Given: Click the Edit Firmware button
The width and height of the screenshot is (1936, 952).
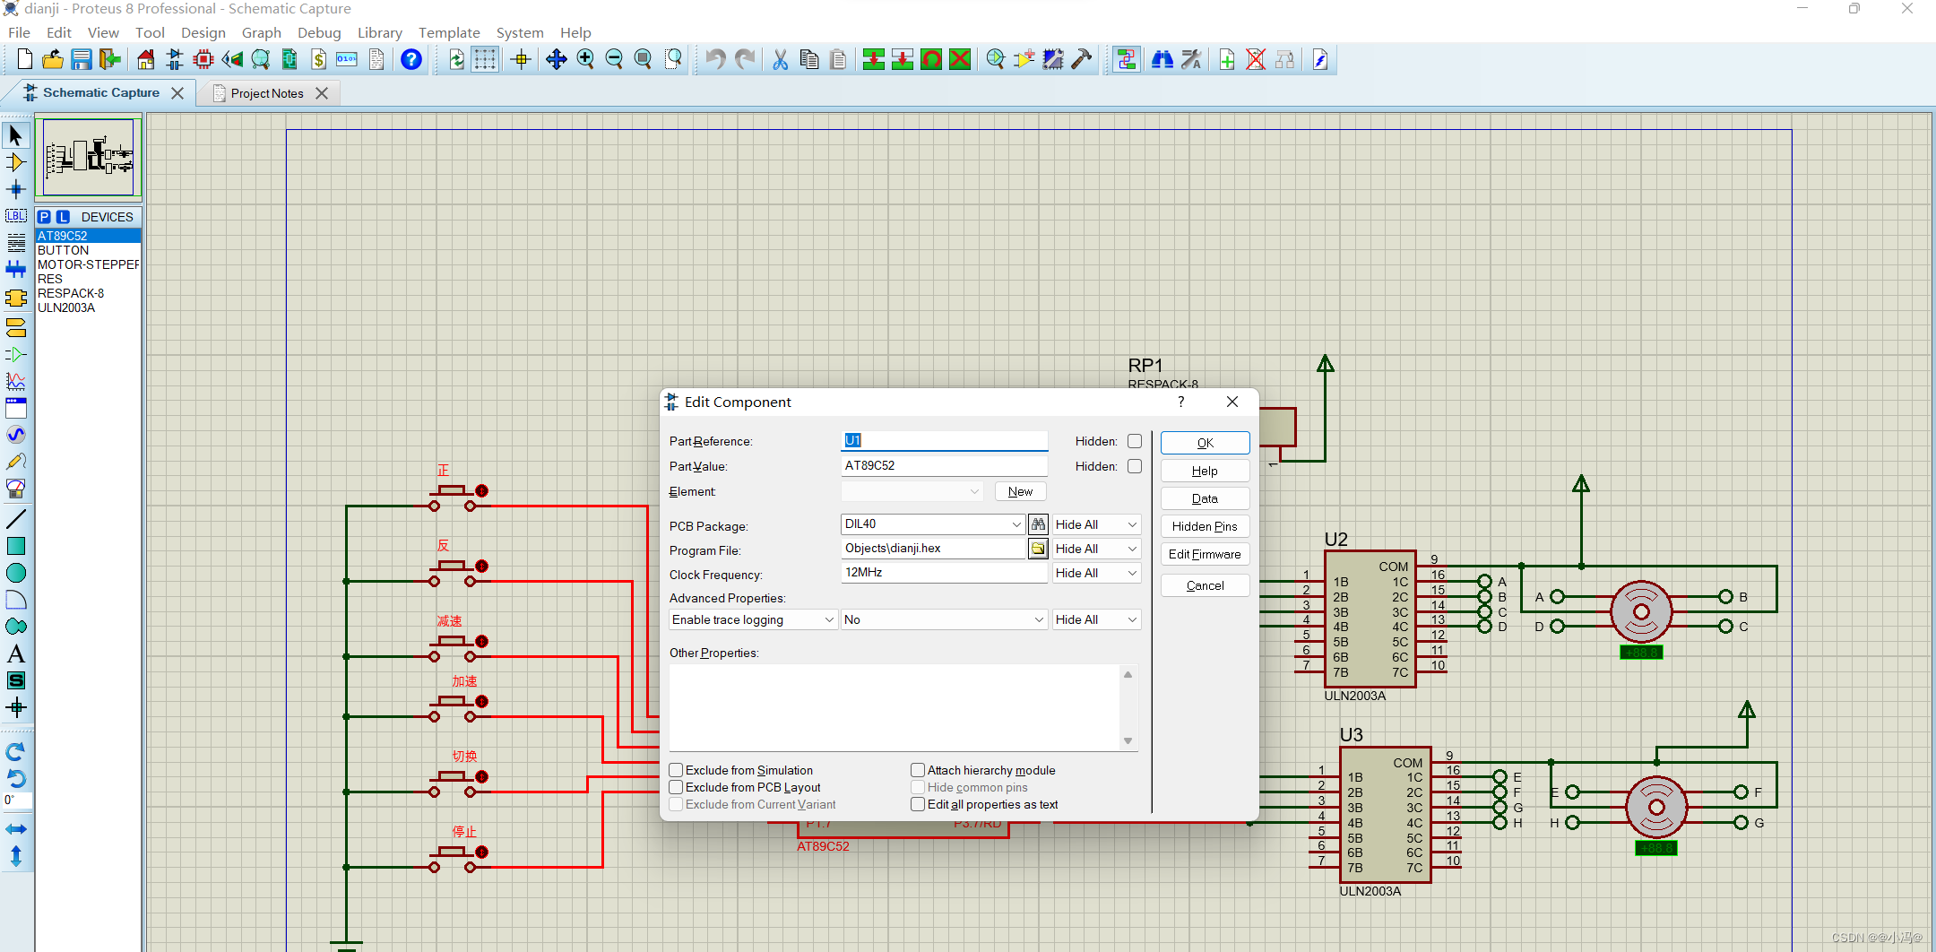Looking at the screenshot, I should click(1205, 554).
